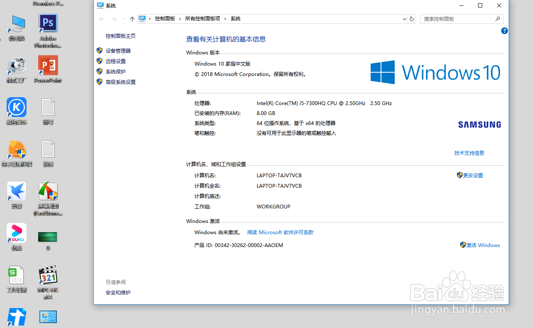This screenshot has width=534, height=328.
Task: Click the WORKGROUP value
Action: pyautogui.click(x=274, y=206)
